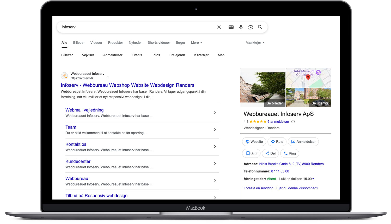
Task: Open the Team sitelink
Action: [71, 127]
